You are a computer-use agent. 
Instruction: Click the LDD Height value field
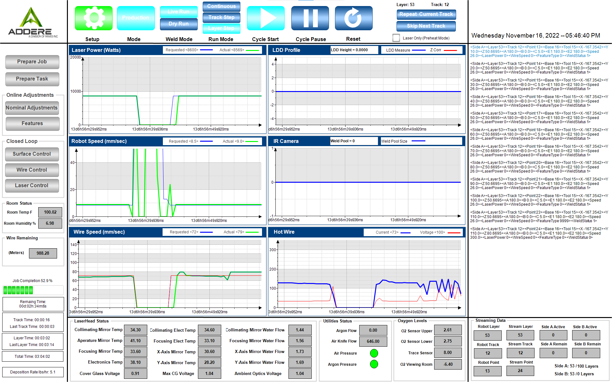click(x=354, y=50)
